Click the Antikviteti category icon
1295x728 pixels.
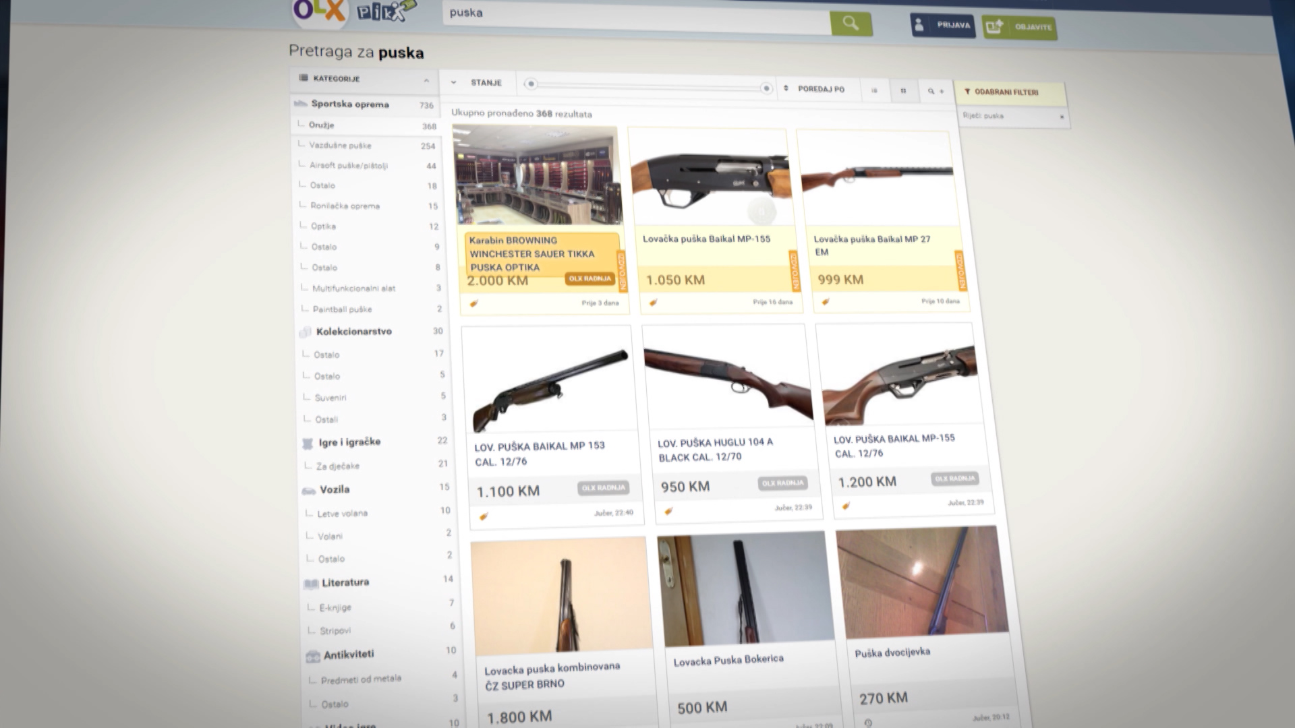313,655
